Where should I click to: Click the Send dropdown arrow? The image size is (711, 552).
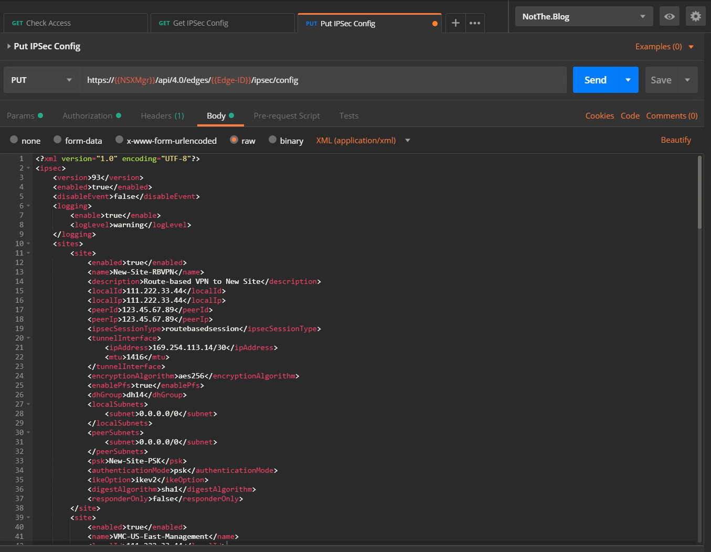[x=628, y=80]
